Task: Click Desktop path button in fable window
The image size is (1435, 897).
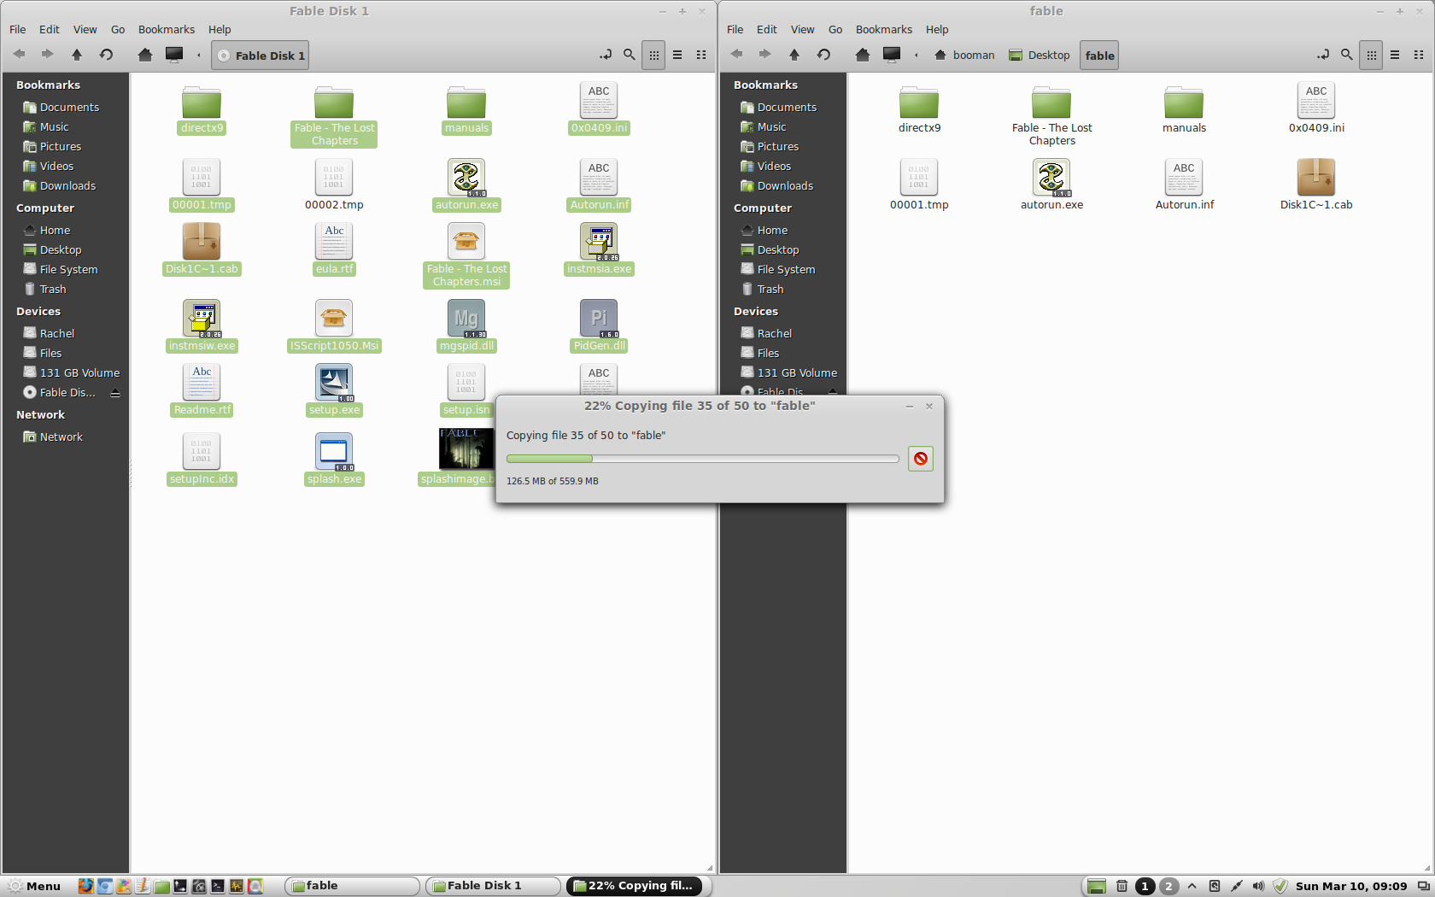Action: [x=1040, y=56]
